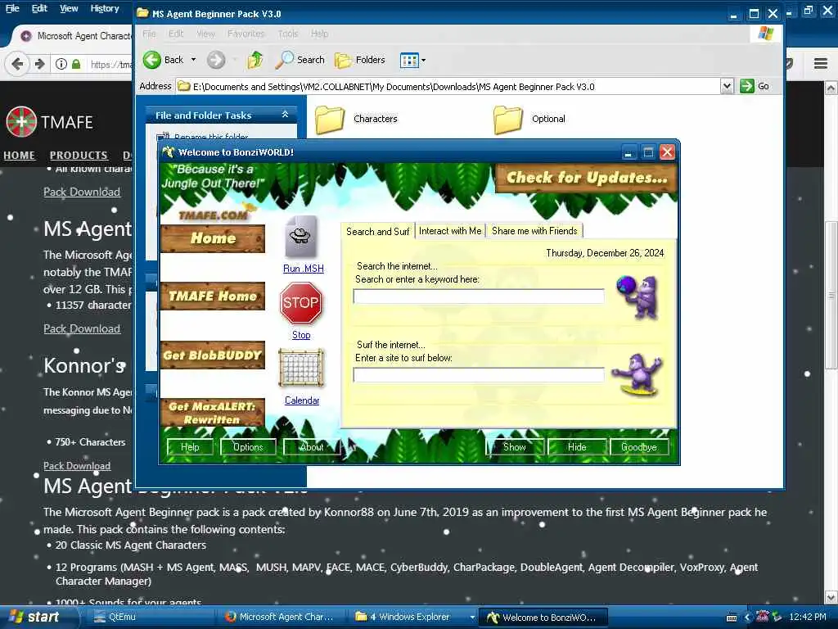Click HOME in the TMAFE navigation
838x629 pixels.
coord(20,155)
